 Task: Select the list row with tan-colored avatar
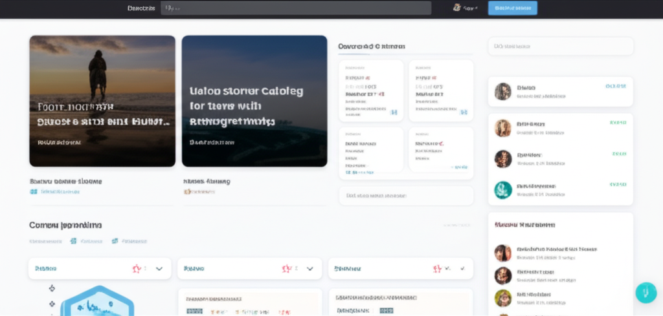(x=561, y=128)
